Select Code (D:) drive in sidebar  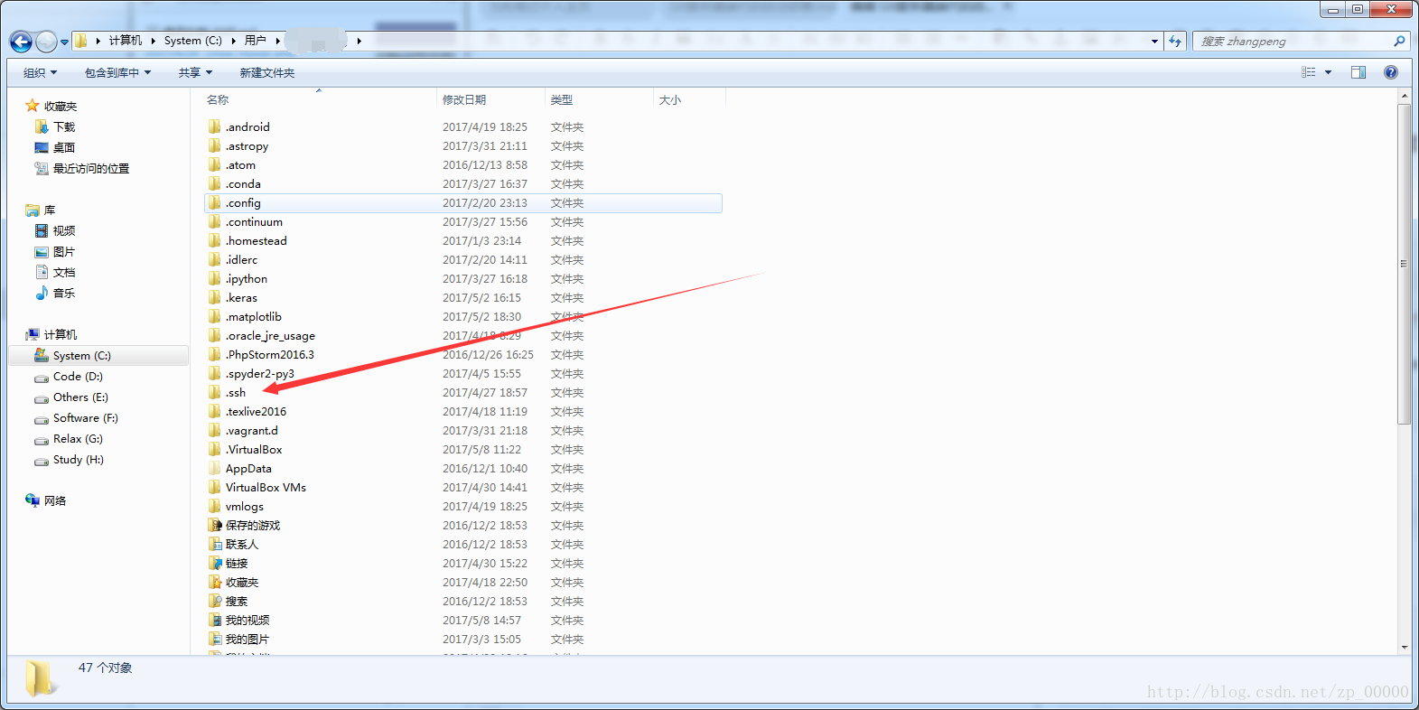pyautogui.click(x=78, y=376)
